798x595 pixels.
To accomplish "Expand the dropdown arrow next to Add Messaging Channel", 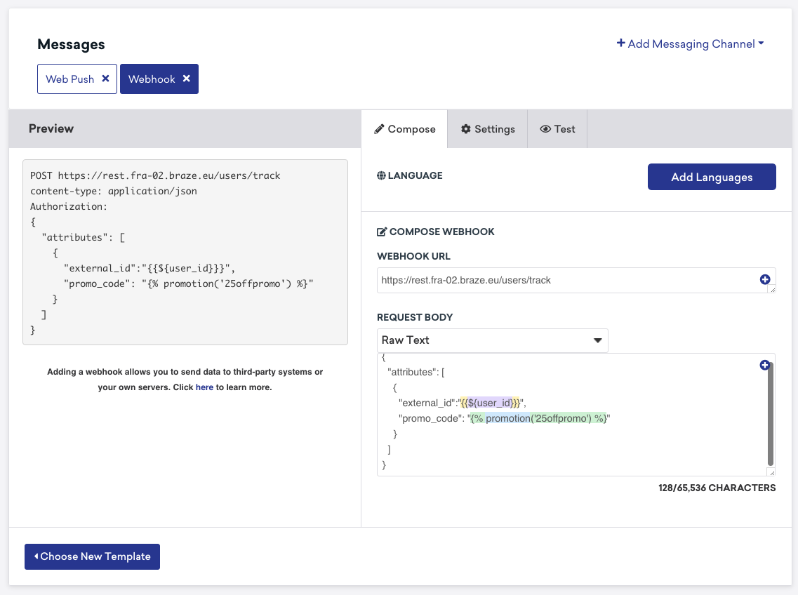I will [762, 44].
